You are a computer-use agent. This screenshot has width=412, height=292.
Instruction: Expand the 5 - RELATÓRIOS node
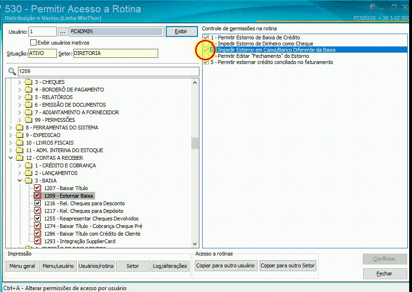pos(20,97)
